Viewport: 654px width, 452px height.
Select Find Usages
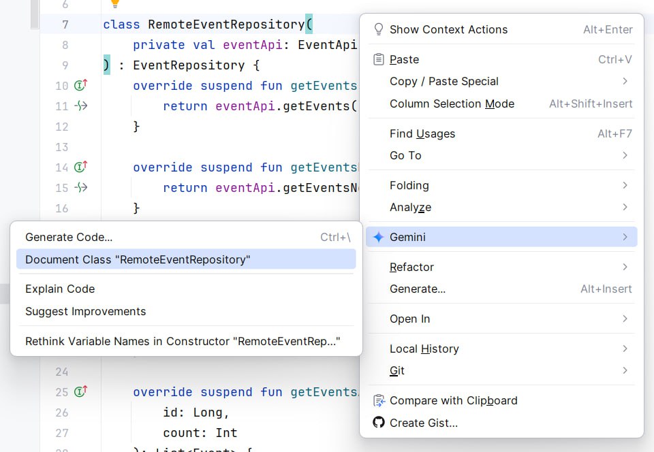pyautogui.click(x=501, y=133)
